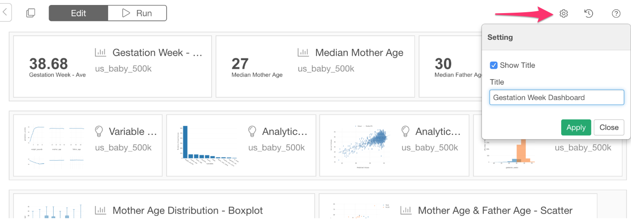Click the bar chart icon by Mother Age Distribution
This screenshot has height=220, width=631.
pyautogui.click(x=100, y=210)
